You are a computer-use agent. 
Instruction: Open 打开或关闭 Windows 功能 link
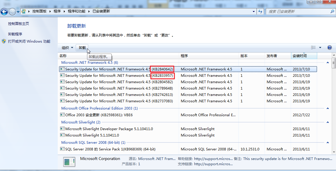pyautogui.click(x=29, y=41)
